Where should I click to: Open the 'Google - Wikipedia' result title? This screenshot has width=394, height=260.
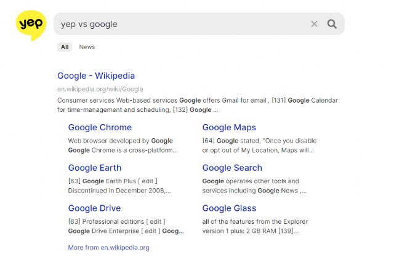(96, 76)
